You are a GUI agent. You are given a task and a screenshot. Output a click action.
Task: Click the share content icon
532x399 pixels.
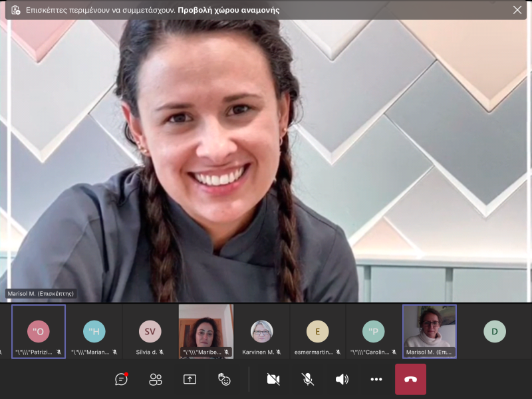point(190,379)
